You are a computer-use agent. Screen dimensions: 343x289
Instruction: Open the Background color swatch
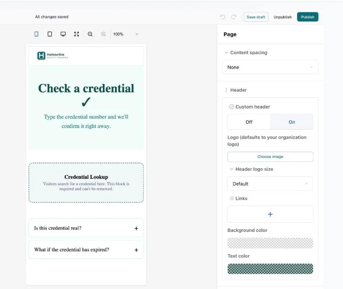(x=270, y=243)
